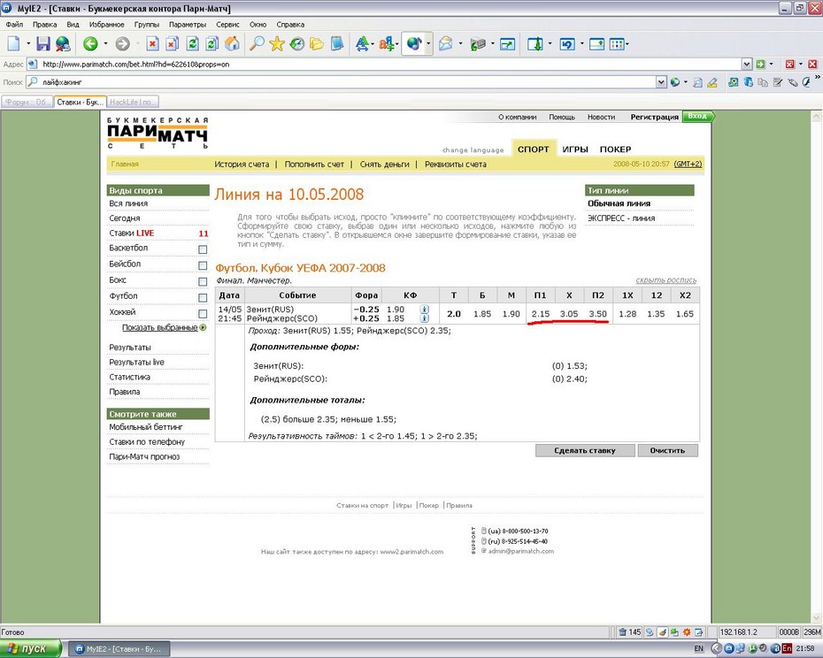Expand the printer icon dropdown arrow
This screenshot has width=823, height=658.
pos(492,44)
